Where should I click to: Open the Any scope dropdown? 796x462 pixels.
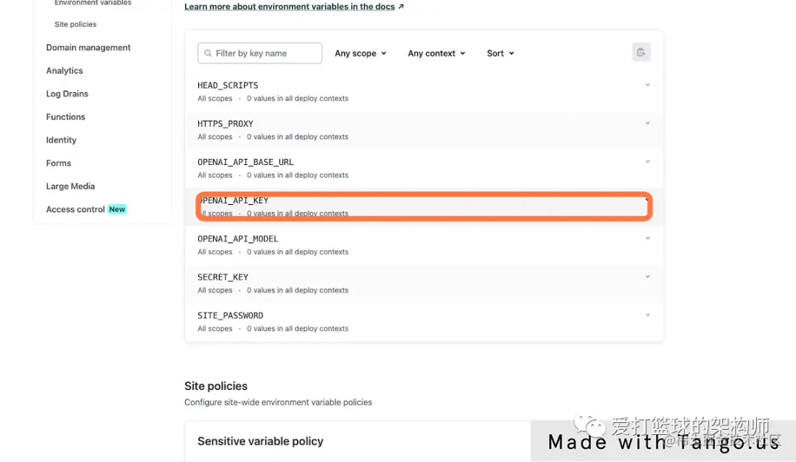tap(360, 53)
